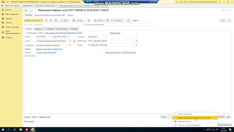The height and width of the screenshot is (132, 234).
Task: Open Windows Start menu
Action: click(3, 129)
